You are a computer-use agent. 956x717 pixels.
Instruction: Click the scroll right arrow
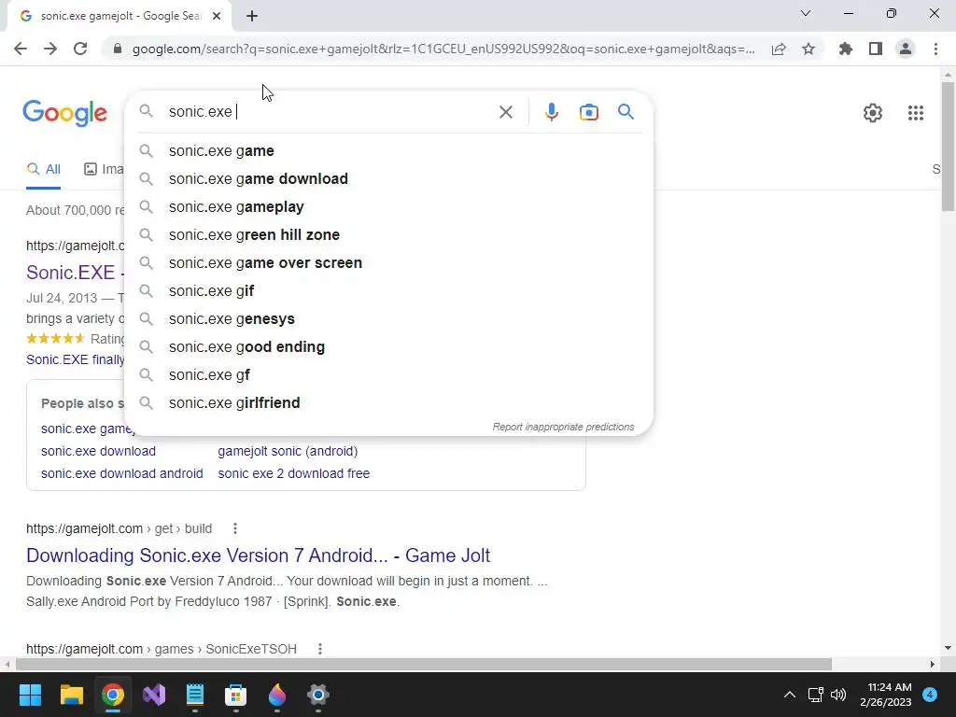933,664
